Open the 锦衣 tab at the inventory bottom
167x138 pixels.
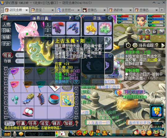pyautogui.click(x=57, y=123)
